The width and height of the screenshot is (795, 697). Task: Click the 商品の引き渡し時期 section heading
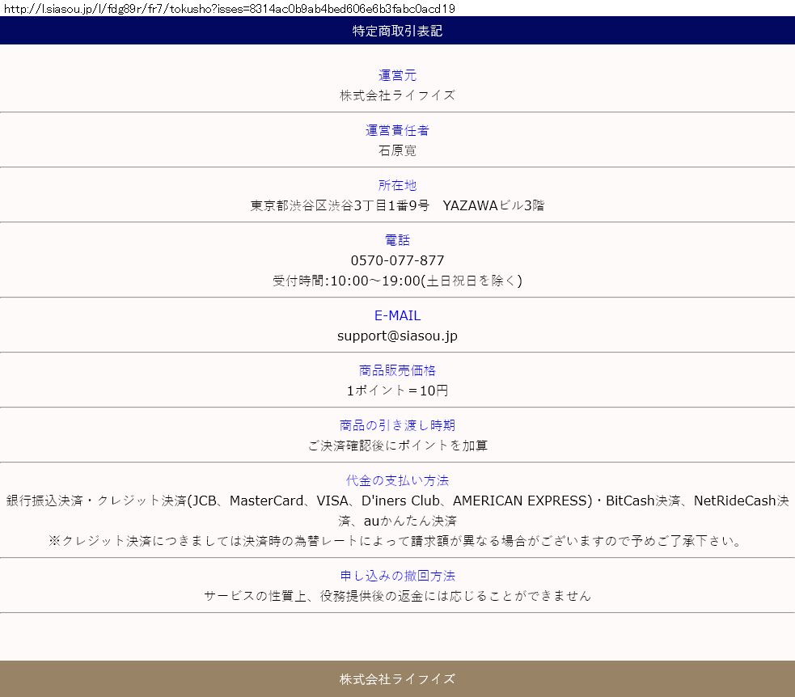coord(397,425)
